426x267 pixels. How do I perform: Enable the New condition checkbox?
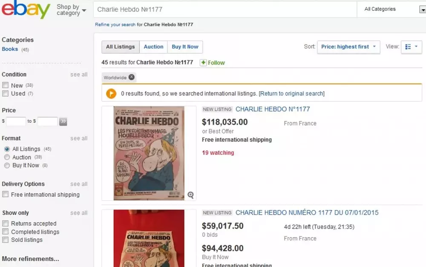6,85
